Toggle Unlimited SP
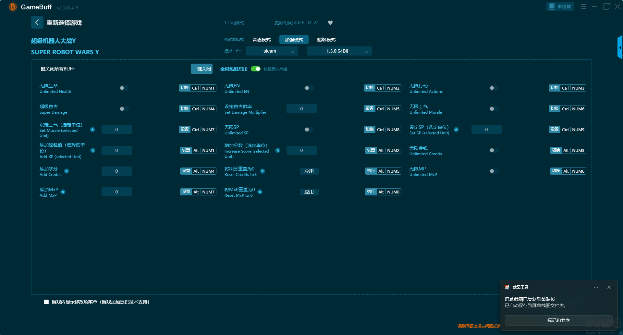Image resolution: width=623 pixels, height=335 pixels. click(309, 130)
